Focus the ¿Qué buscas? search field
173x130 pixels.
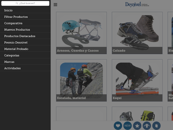pos(25,3)
